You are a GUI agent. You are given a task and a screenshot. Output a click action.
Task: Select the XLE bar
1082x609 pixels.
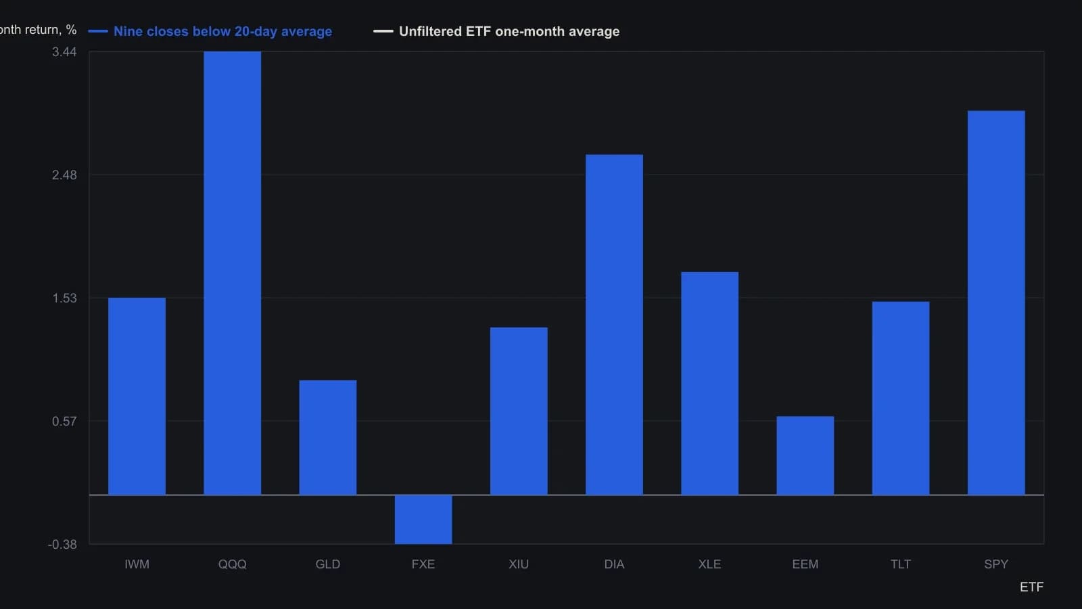point(709,384)
